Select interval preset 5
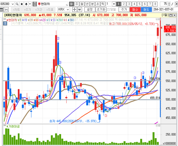The width and height of the screenshot is (178, 146). coord(139,4)
